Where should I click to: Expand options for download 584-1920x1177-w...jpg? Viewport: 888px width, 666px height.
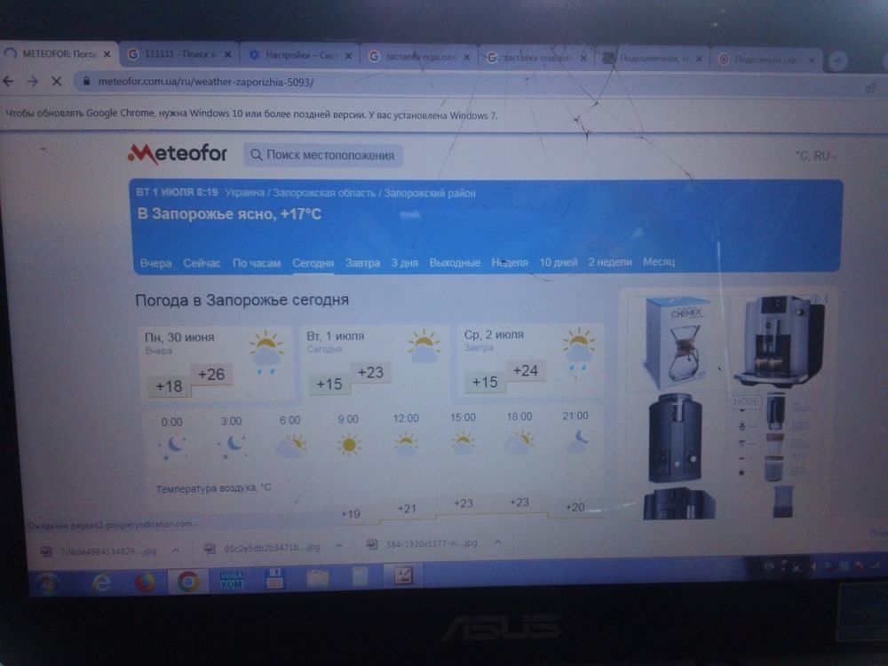point(497,543)
